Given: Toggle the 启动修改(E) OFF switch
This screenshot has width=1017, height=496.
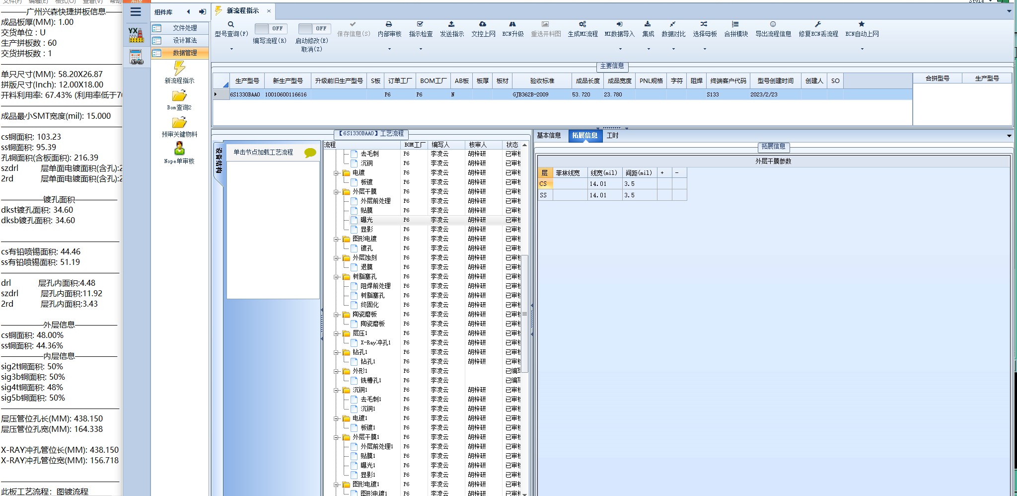Looking at the screenshot, I should point(314,28).
